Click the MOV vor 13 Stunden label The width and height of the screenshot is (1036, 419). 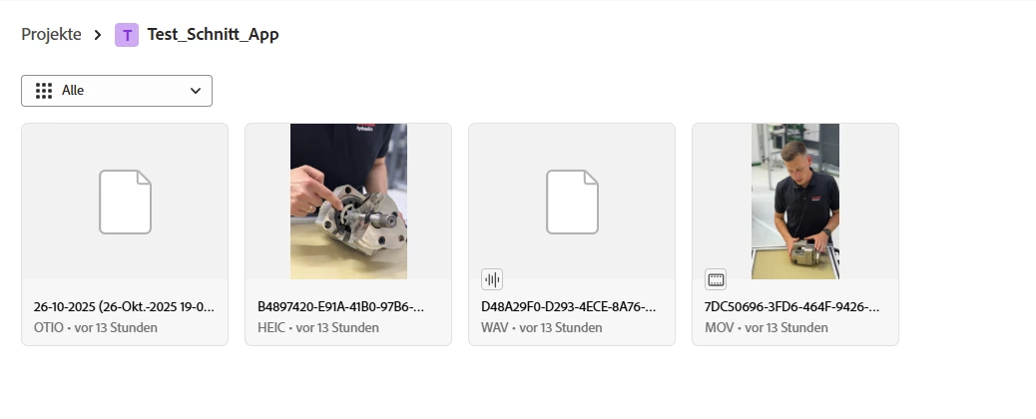767,328
